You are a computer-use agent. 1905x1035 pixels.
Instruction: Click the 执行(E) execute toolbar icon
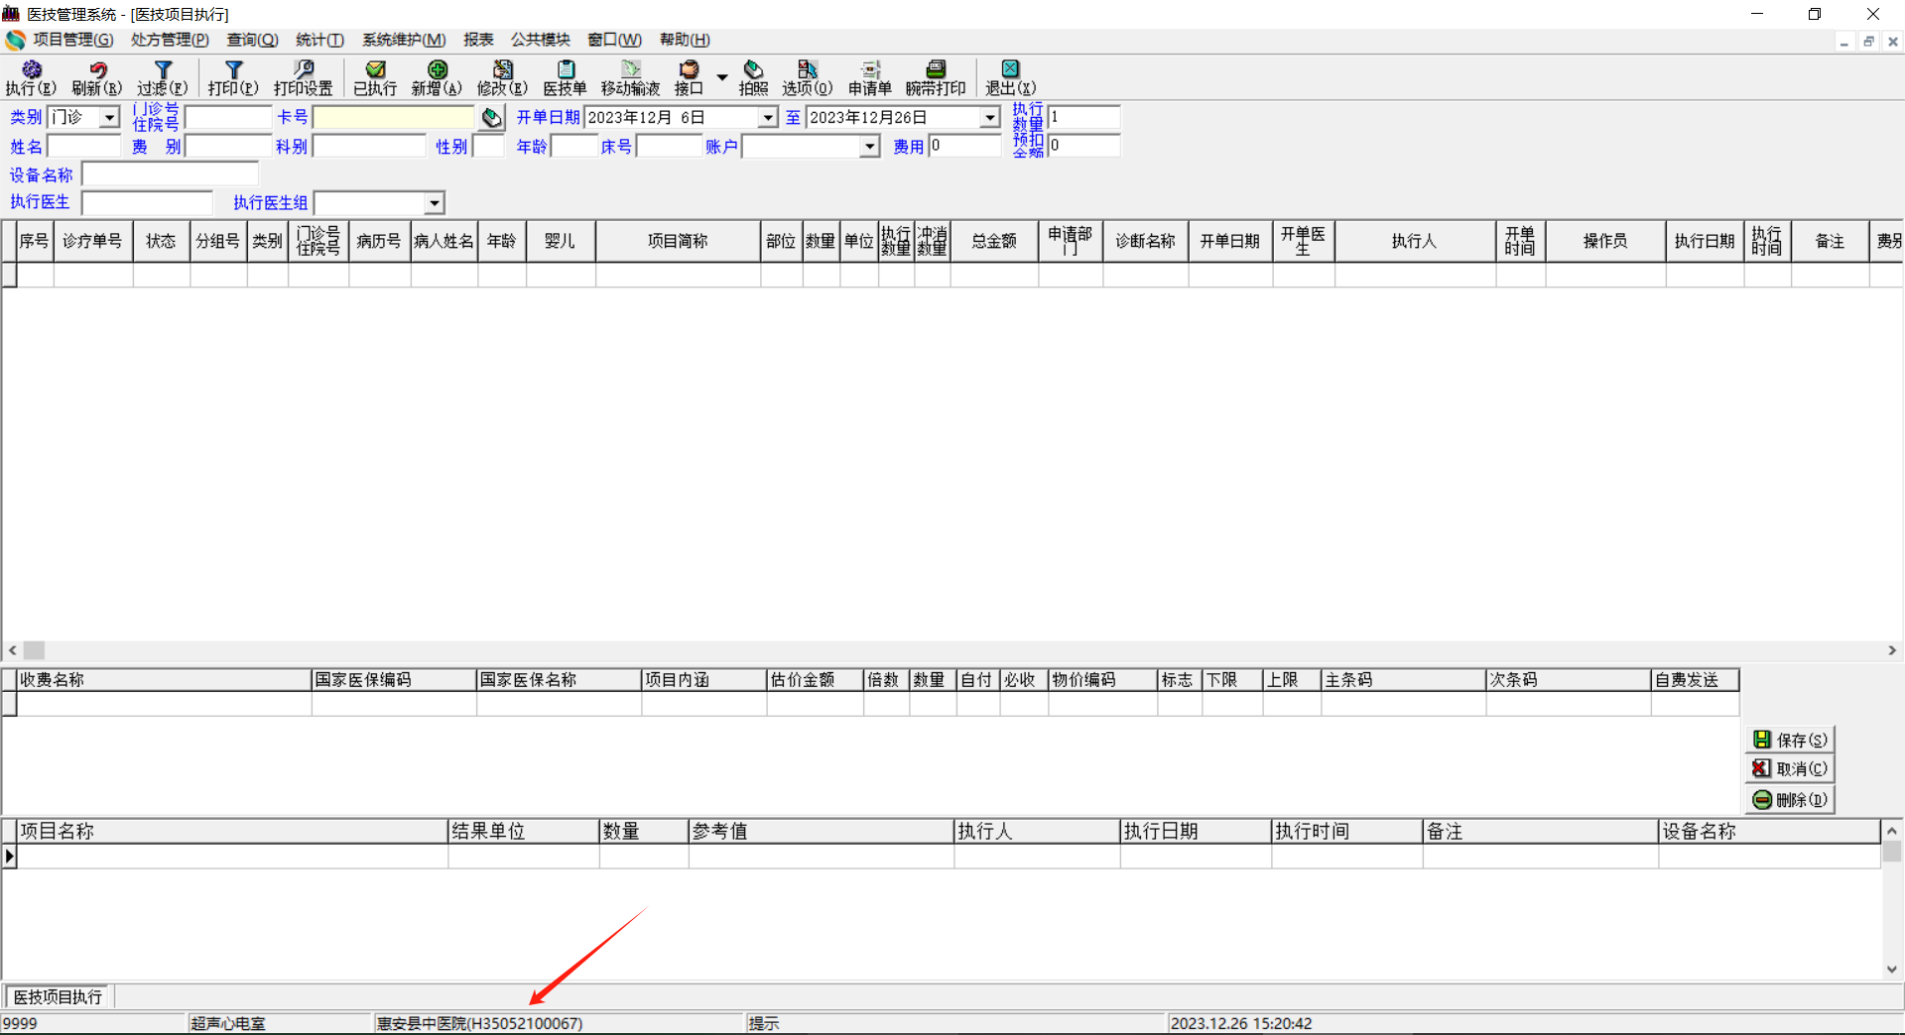31,77
